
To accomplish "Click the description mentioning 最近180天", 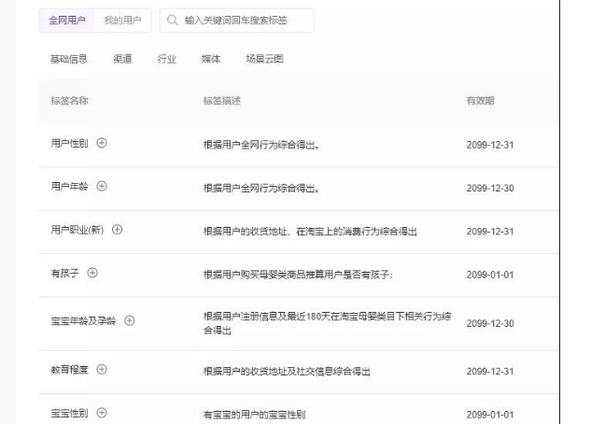I will pyautogui.click(x=327, y=323).
